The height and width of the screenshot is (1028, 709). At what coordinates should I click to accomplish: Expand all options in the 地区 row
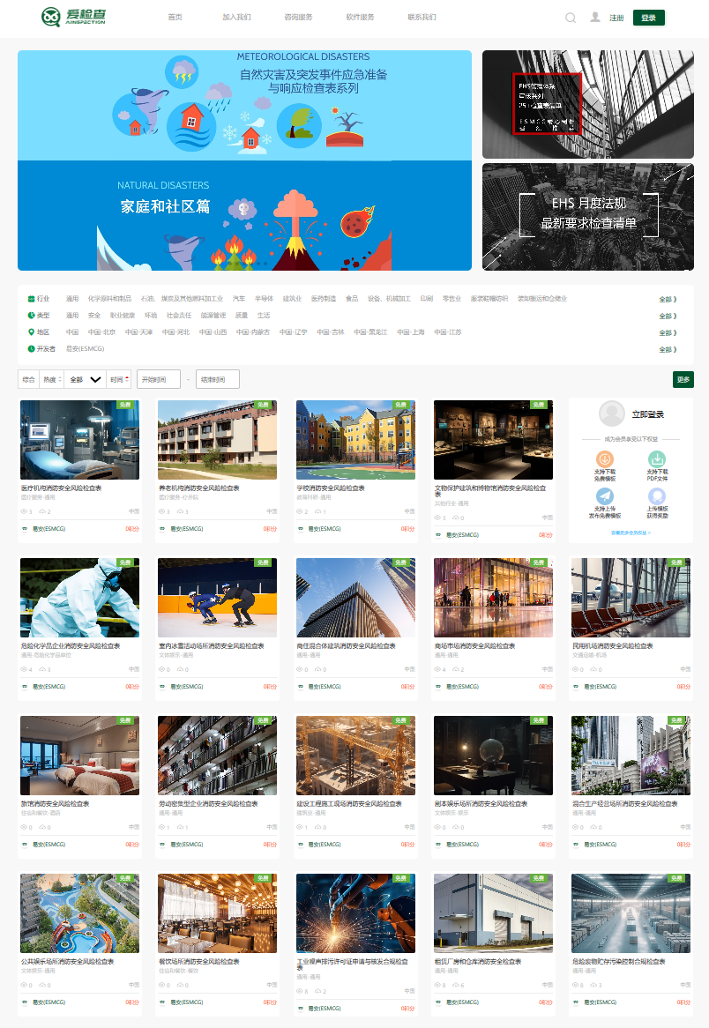[x=668, y=333]
